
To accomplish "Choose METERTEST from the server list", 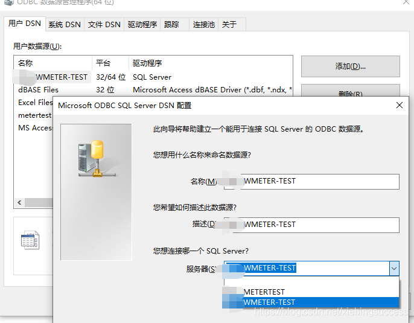I will click(311, 292).
